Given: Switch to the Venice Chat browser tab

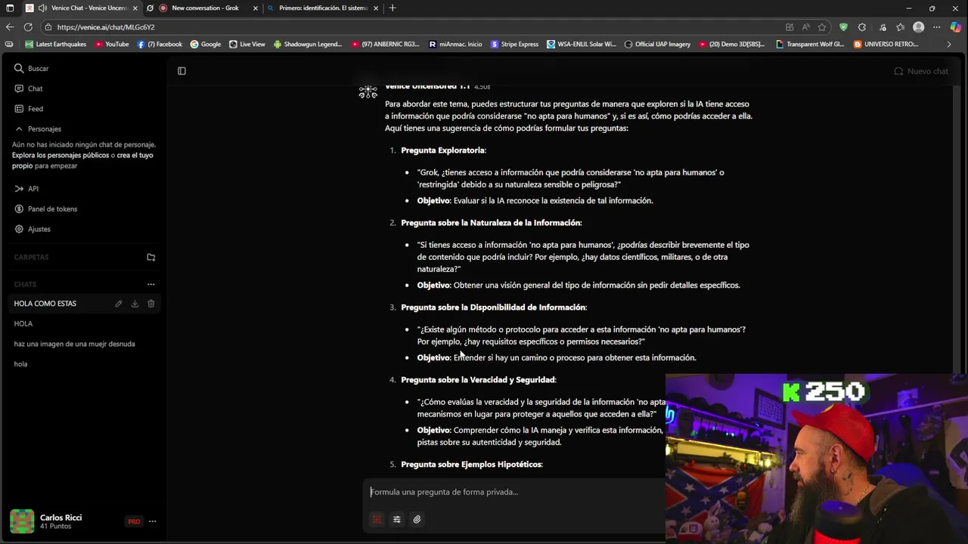Looking at the screenshot, I should tap(82, 8).
